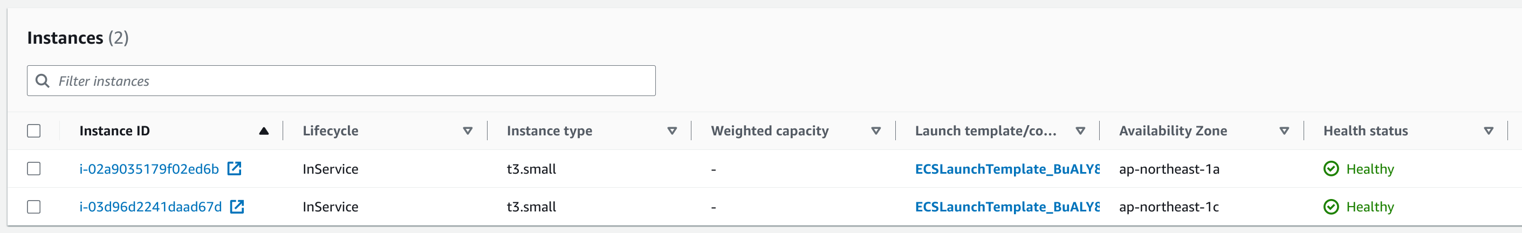
Task: Check the box for instance i-03d96d2241daad67d
Action: click(x=33, y=207)
